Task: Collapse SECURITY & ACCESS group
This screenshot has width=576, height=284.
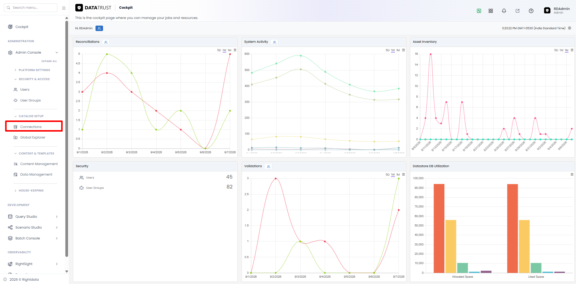Action: point(32,79)
